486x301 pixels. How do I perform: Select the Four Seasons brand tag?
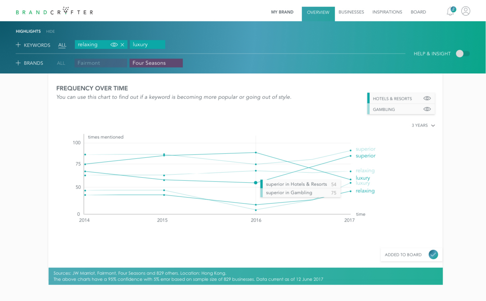pyautogui.click(x=156, y=63)
